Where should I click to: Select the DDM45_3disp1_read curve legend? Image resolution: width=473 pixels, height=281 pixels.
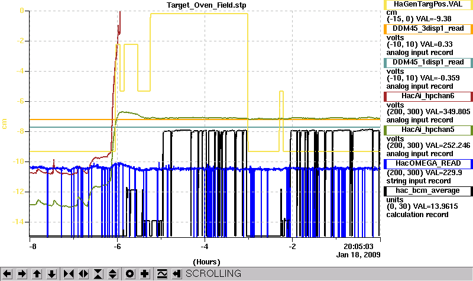[428, 28]
